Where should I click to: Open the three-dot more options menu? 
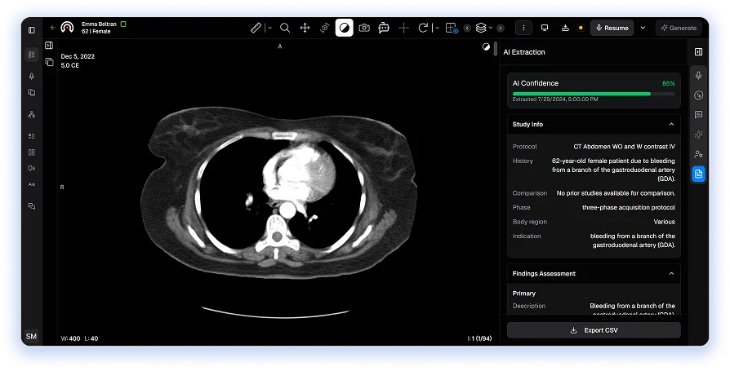click(523, 28)
